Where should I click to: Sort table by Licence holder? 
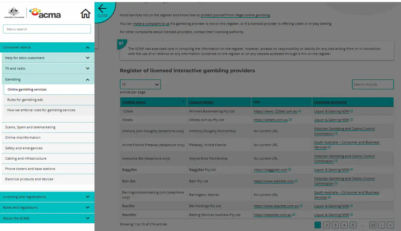[201, 102]
